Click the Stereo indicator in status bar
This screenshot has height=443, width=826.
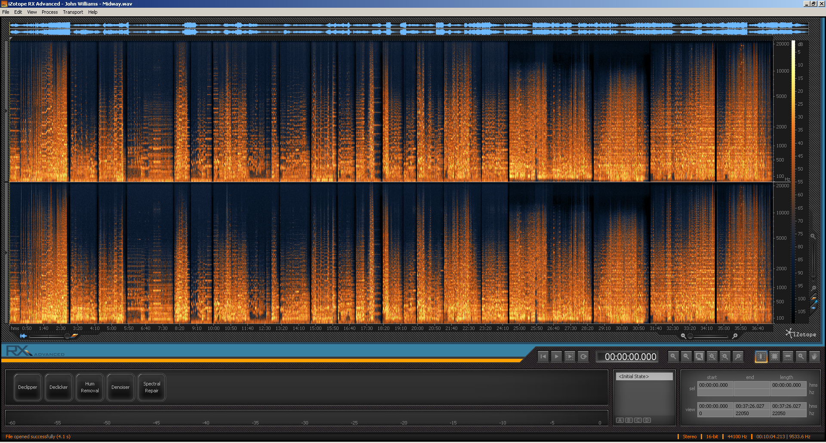pos(690,437)
